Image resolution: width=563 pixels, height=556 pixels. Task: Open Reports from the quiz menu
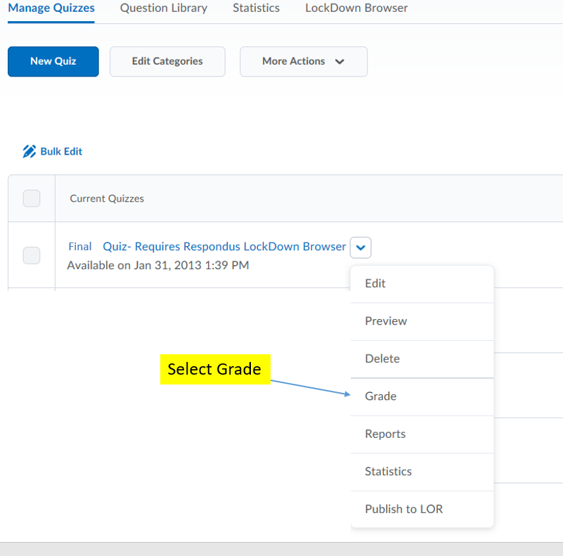385,434
